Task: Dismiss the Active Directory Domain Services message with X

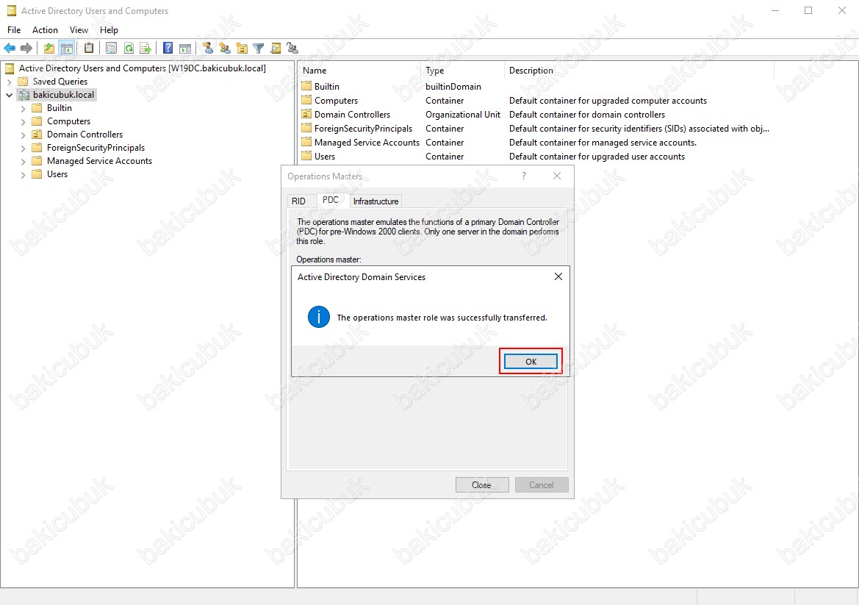Action: pyautogui.click(x=558, y=276)
